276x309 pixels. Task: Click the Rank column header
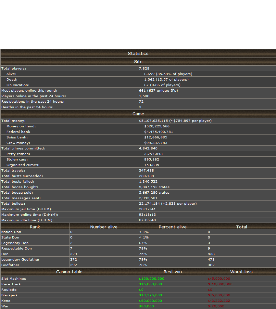35,227
